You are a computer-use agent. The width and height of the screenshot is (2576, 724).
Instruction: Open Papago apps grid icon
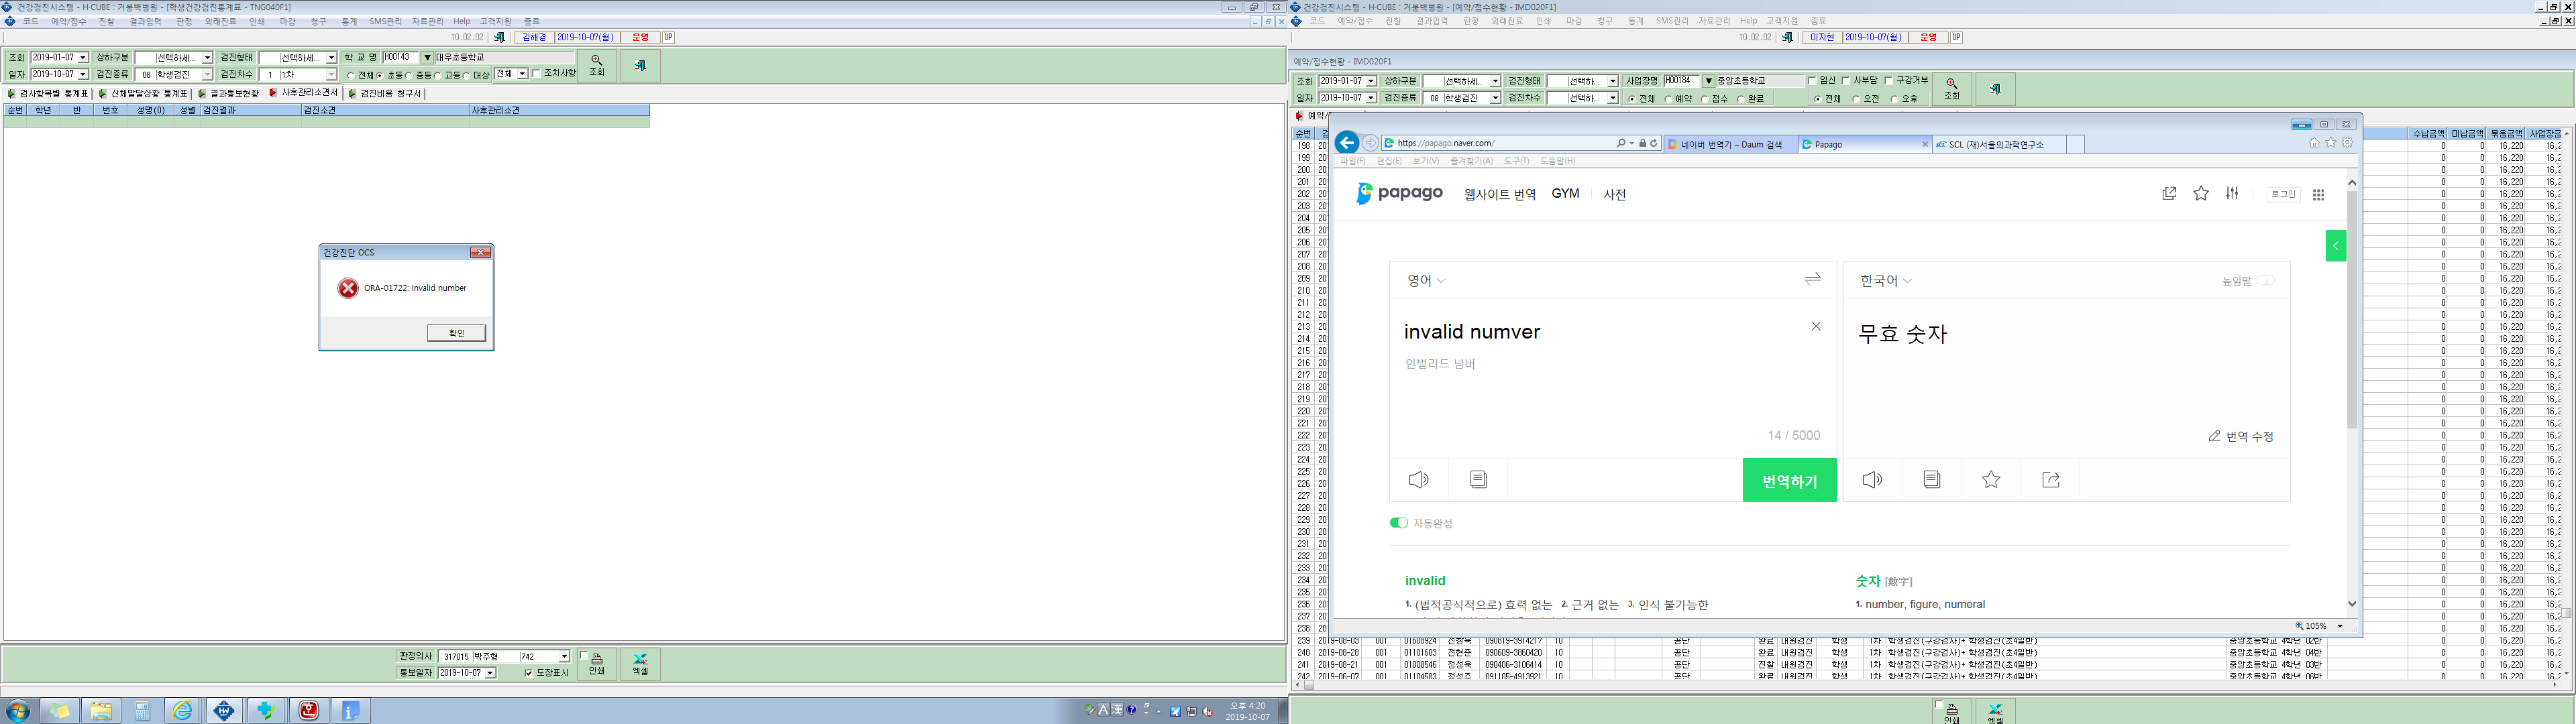pyautogui.click(x=2318, y=194)
